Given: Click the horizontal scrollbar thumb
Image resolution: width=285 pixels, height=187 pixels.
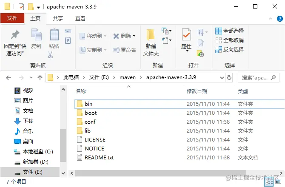Looking at the screenshot, I should click(x=160, y=173).
